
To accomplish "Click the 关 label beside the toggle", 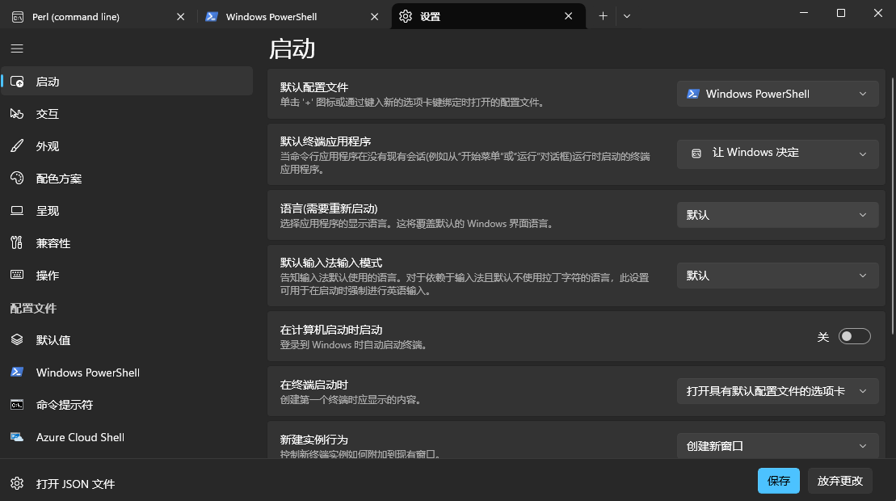I will [822, 337].
